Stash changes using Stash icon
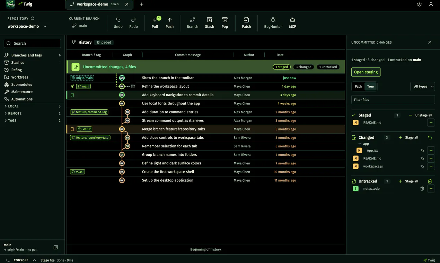The width and height of the screenshot is (440, 263). pos(209,23)
